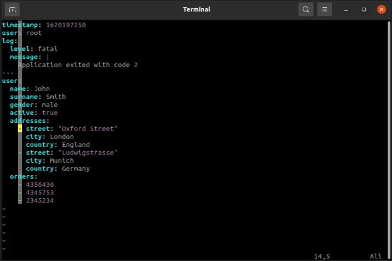The width and height of the screenshot is (392, 261).
Task: Click the value 'fatal'
Action: click(x=48, y=49)
